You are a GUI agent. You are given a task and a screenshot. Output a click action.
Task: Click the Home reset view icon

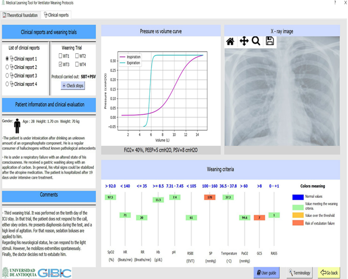click(230, 41)
